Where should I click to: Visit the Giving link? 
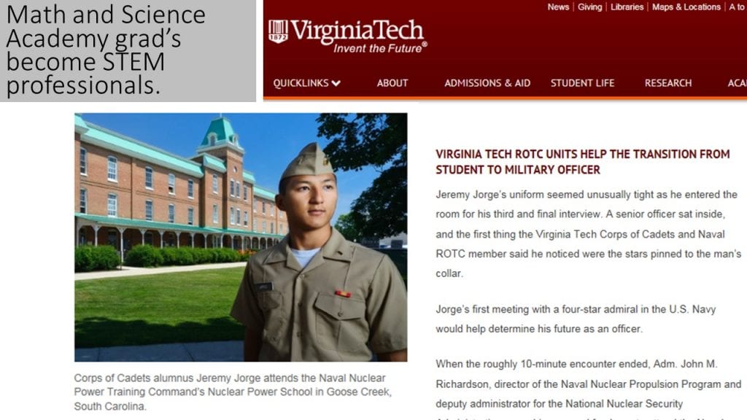pos(589,7)
